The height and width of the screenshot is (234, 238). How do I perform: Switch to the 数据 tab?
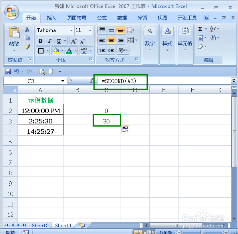(x=122, y=18)
